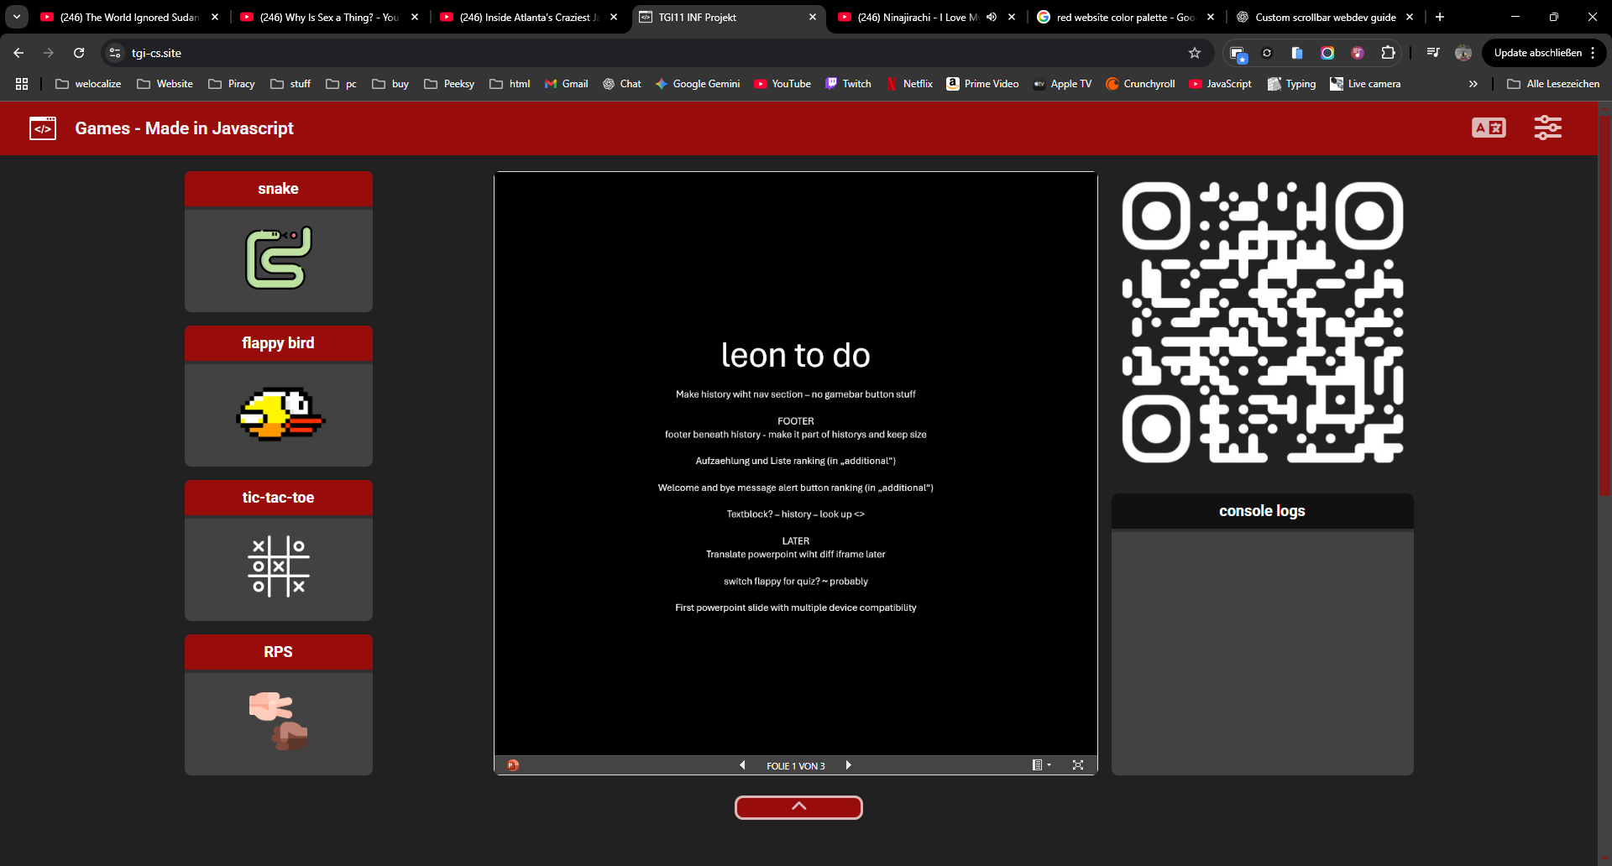
Task: Click the PowerPoint logo icon
Action: 513,765
